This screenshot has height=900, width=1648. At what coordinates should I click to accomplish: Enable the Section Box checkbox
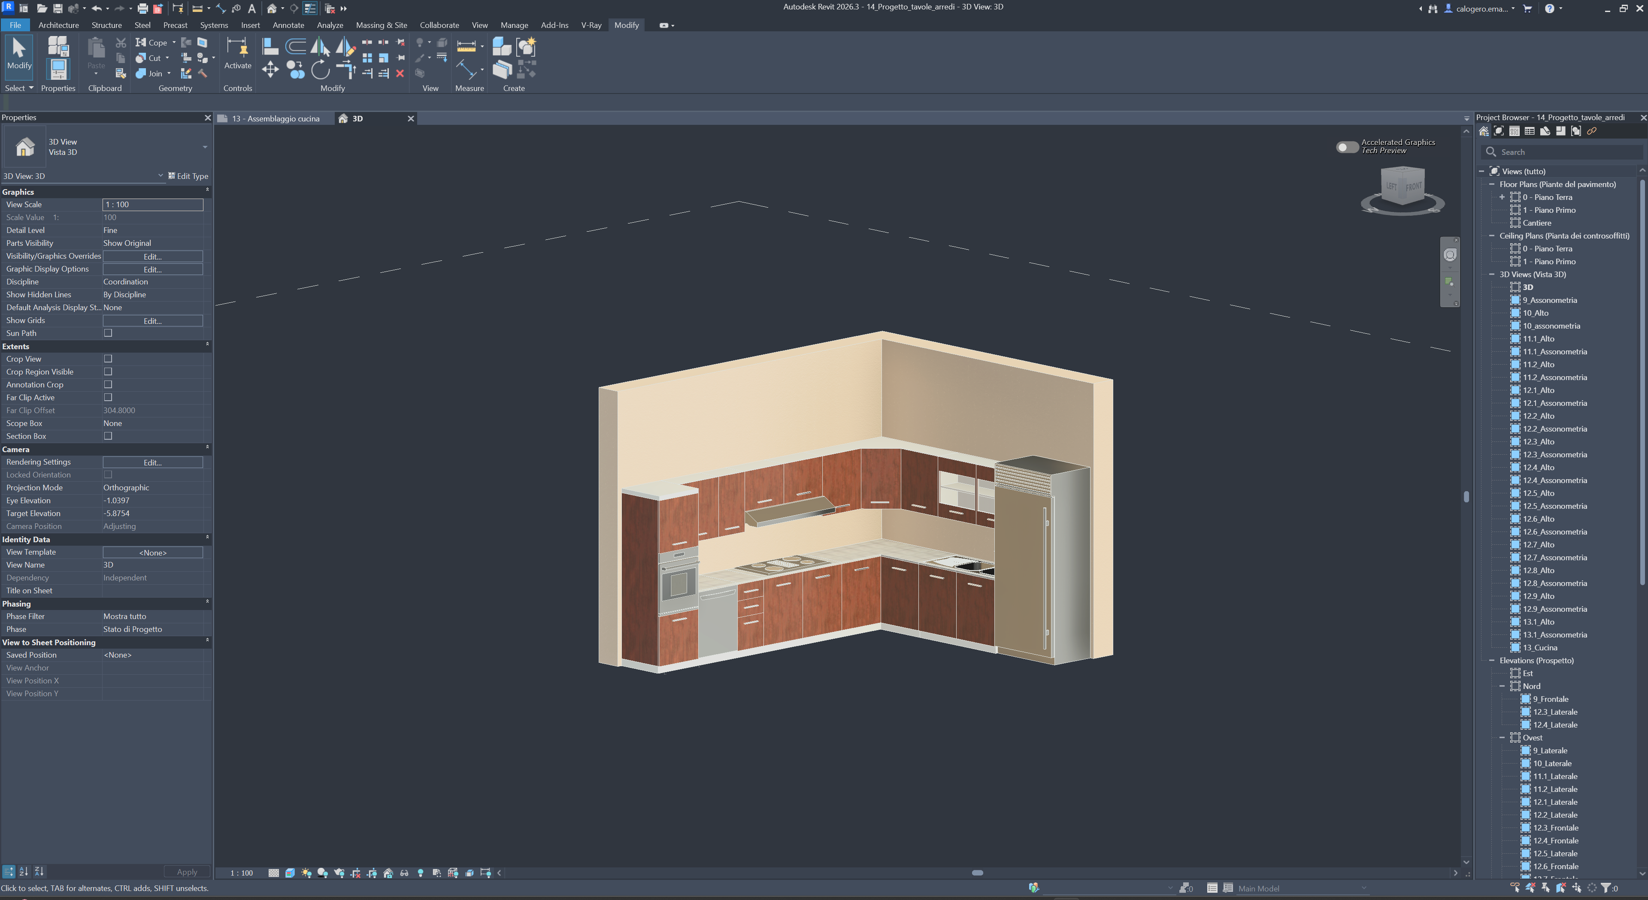[x=108, y=436]
